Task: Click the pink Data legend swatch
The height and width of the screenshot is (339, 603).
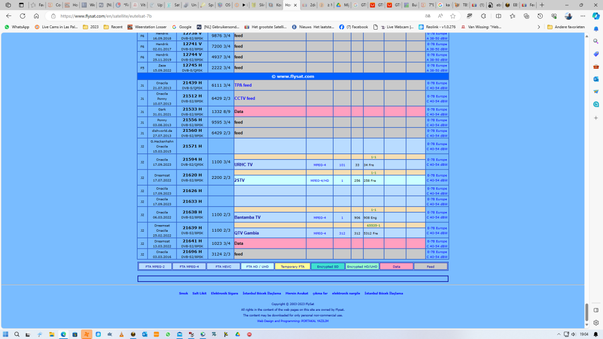Action: pos(396,266)
